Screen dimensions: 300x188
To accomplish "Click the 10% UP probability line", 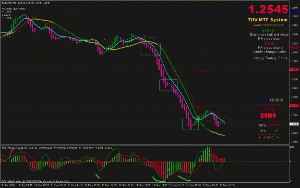I will [269, 131].
